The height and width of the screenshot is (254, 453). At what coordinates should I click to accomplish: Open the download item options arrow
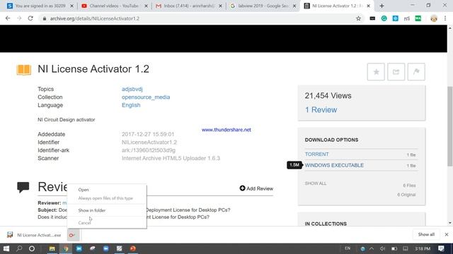(73, 235)
